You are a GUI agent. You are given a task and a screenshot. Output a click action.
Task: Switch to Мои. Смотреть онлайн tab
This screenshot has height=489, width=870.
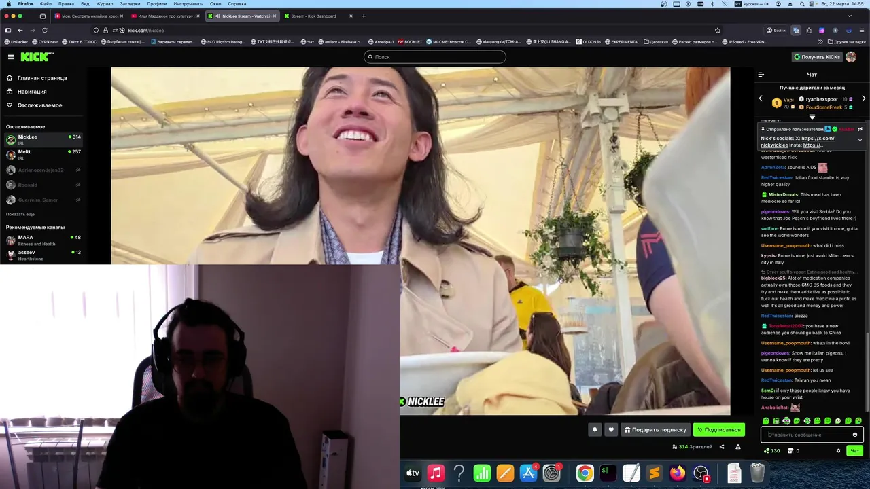[89, 16]
